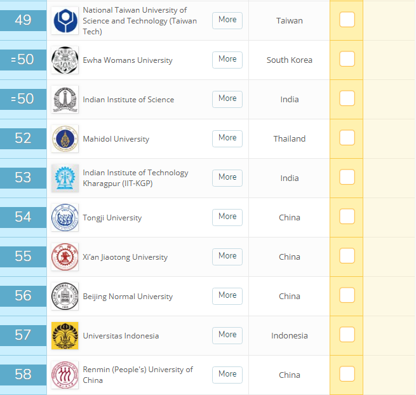Click the Beijing Normal University logo

65,296
